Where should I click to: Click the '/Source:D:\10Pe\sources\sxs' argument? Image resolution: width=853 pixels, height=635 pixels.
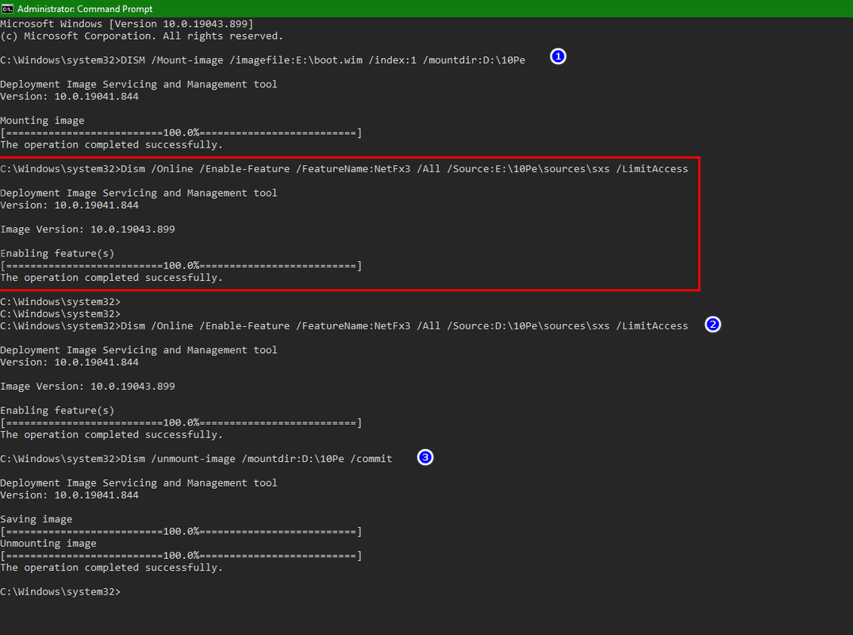pos(528,326)
